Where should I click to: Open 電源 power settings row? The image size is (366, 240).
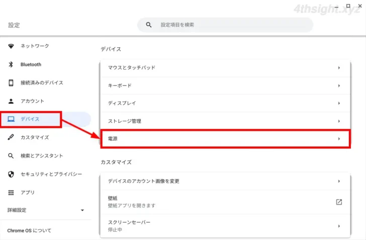225,139
